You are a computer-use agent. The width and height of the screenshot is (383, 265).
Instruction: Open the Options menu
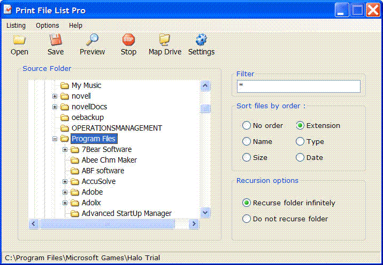coord(48,26)
